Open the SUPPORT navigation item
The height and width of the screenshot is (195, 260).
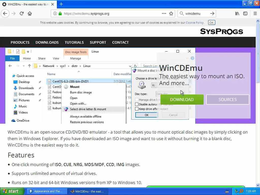(x=98, y=42)
